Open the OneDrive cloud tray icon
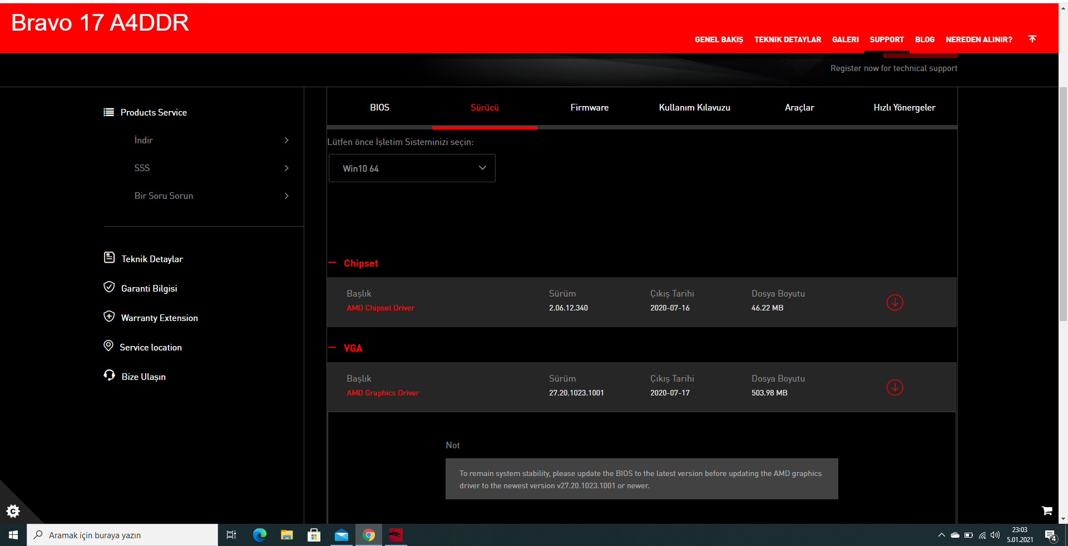This screenshot has width=1068, height=546. click(x=955, y=535)
